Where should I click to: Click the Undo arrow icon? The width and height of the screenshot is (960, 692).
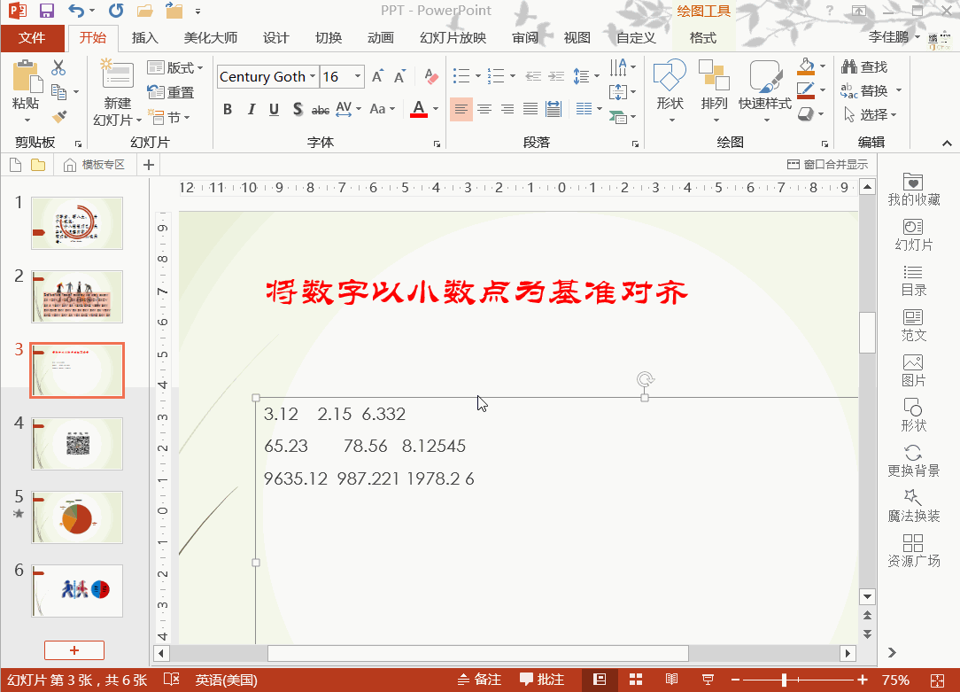tap(76, 11)
